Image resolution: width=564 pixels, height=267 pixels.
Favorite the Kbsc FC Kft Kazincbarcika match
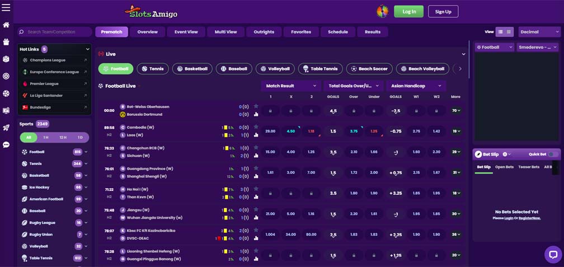coord(256,230)
